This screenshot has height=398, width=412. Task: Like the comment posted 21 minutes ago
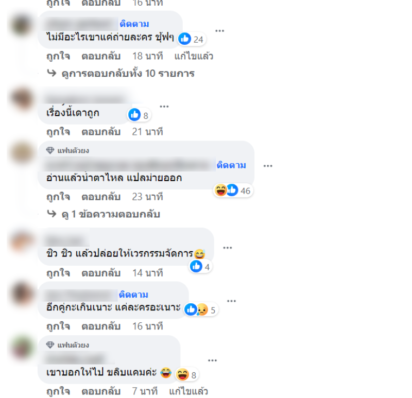pyautogui.click(x=58, y=132)
